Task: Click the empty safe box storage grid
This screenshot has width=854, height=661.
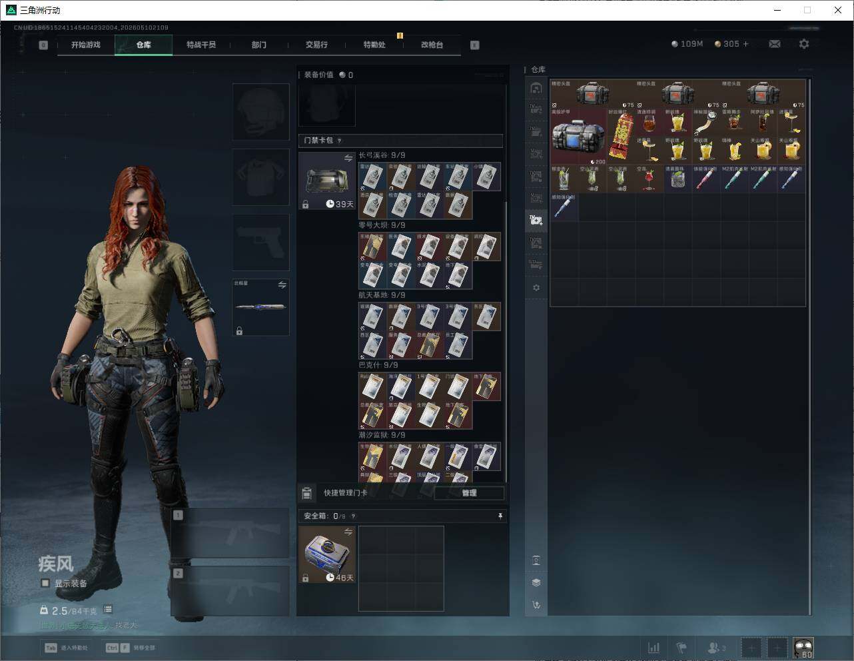Action: (401, 568)
